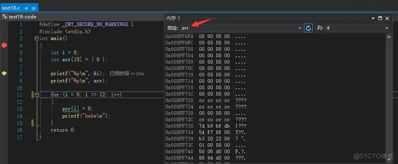Click line number 17 in the gutter

20,137
